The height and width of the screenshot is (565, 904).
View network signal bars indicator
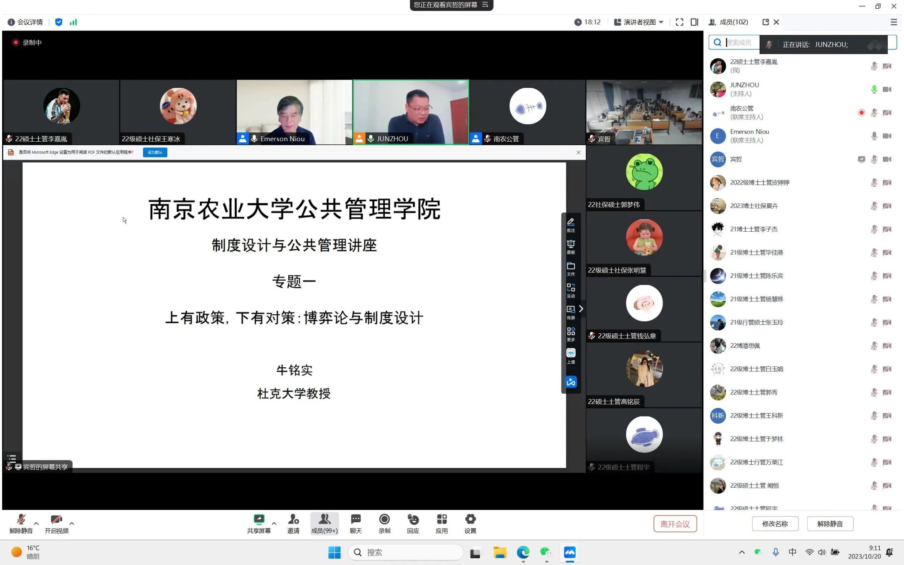[x=73, y=22]
